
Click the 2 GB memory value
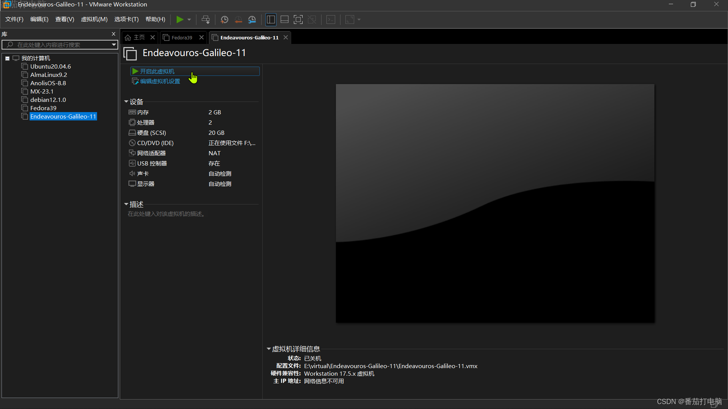215,112
